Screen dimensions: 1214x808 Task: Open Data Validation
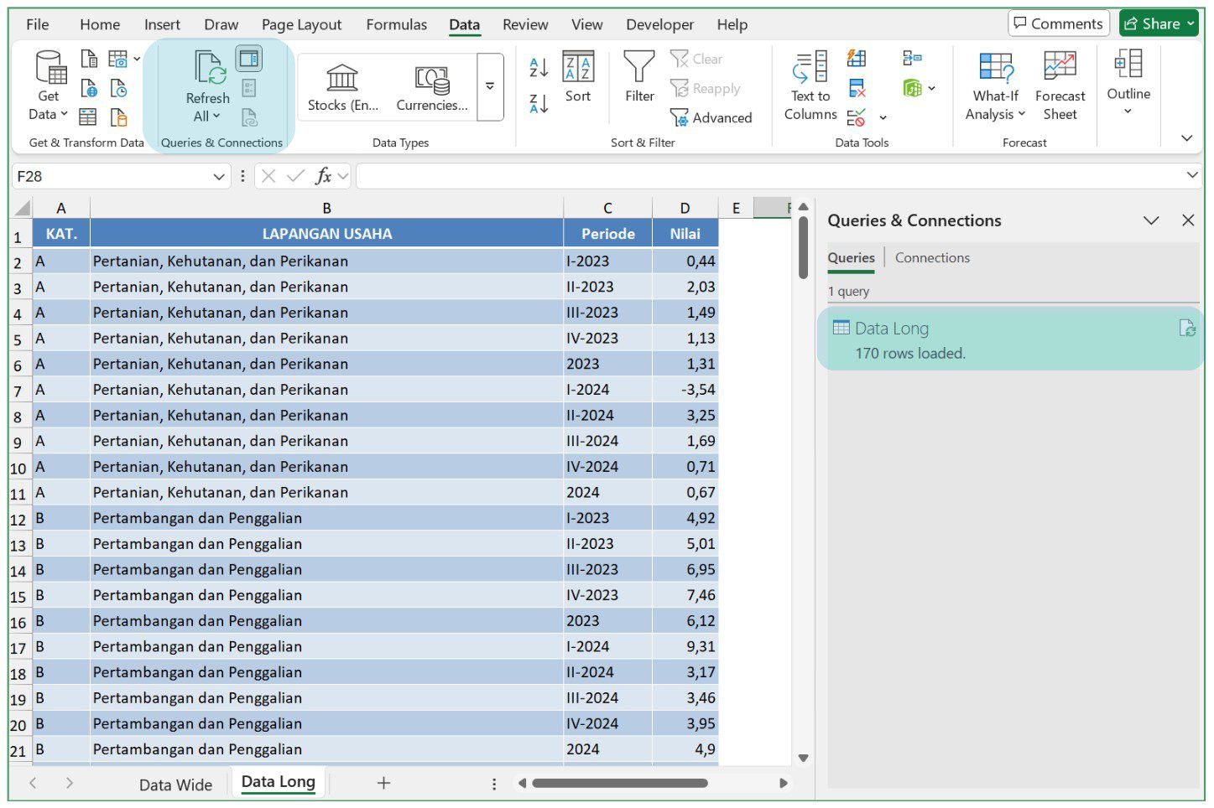[854, 115]
